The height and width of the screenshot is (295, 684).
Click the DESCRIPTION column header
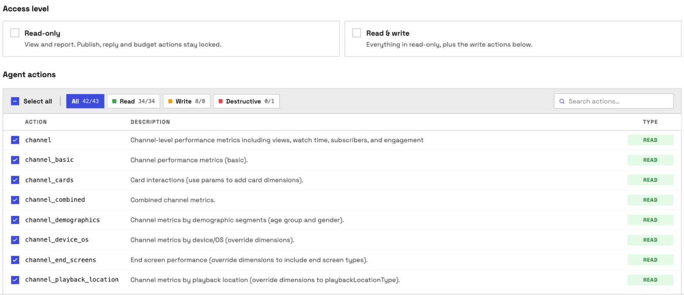150,122
